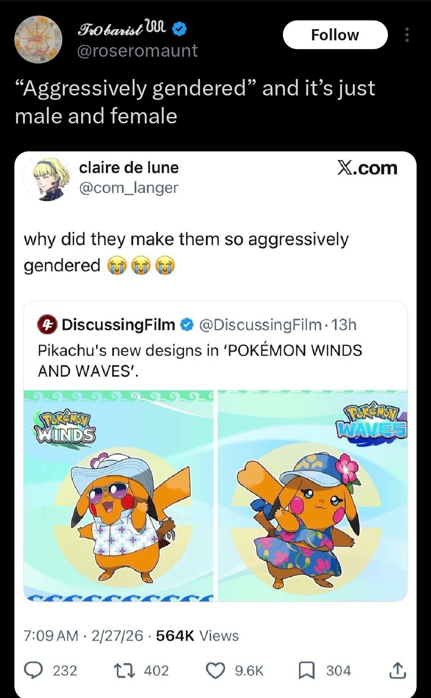Open the 7:09 AM 2/27/26 timestamp
The height and width of the screenshot is (698, 431).
coord(84,636)
